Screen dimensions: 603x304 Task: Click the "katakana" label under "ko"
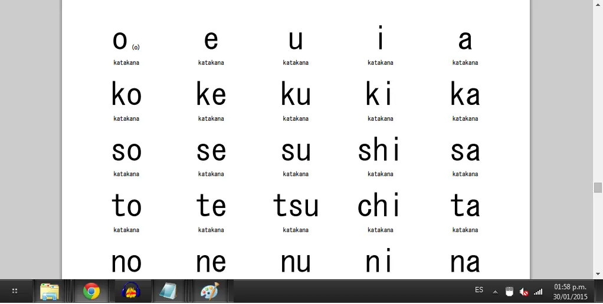pos(126,118)
